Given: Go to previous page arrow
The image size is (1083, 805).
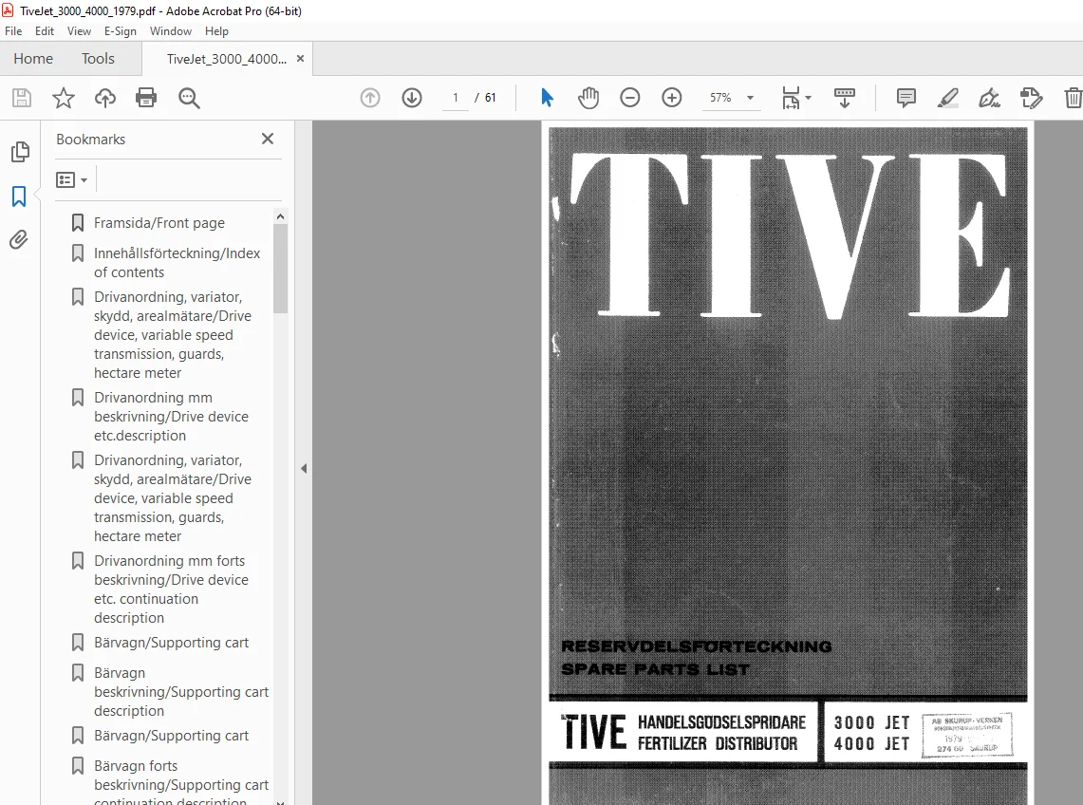Looking at the screenshot, I should (370, 98).
